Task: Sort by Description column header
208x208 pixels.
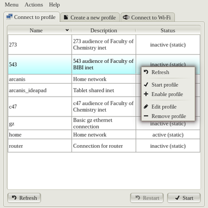Action: [x=103, y=30]
